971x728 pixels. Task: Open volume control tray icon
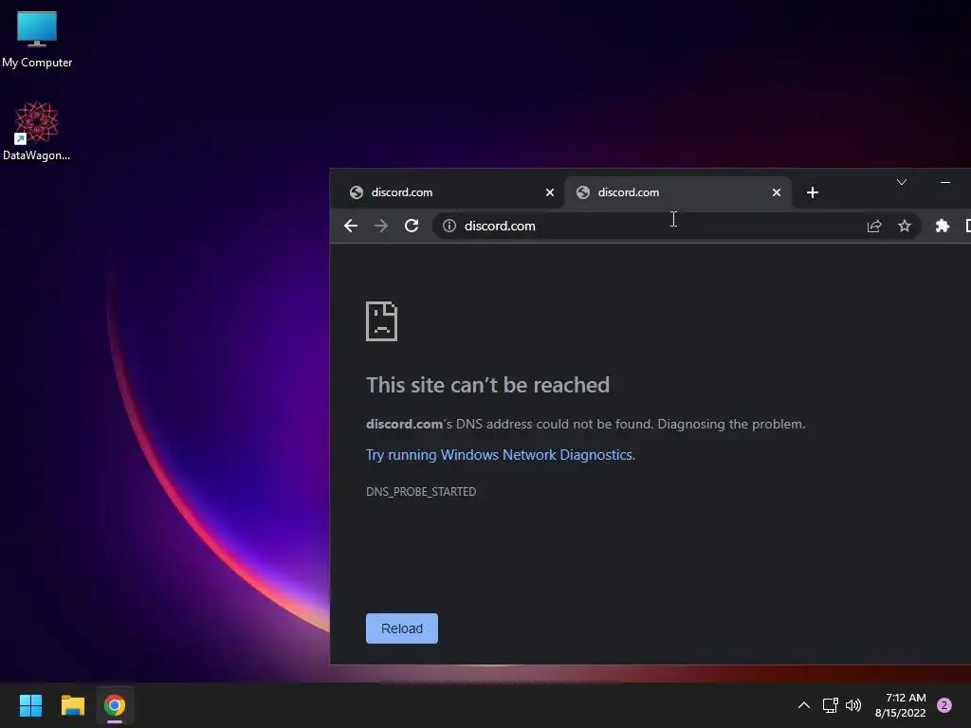(x=853, y=705)
